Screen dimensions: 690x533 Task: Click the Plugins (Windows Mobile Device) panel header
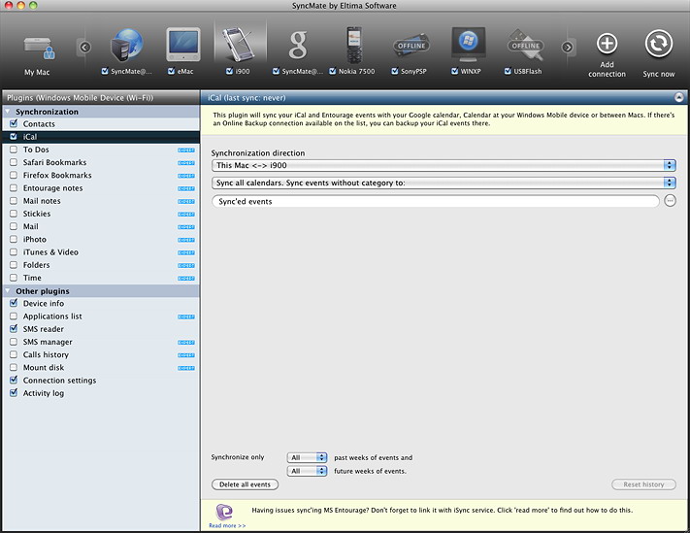pos(101,98)
